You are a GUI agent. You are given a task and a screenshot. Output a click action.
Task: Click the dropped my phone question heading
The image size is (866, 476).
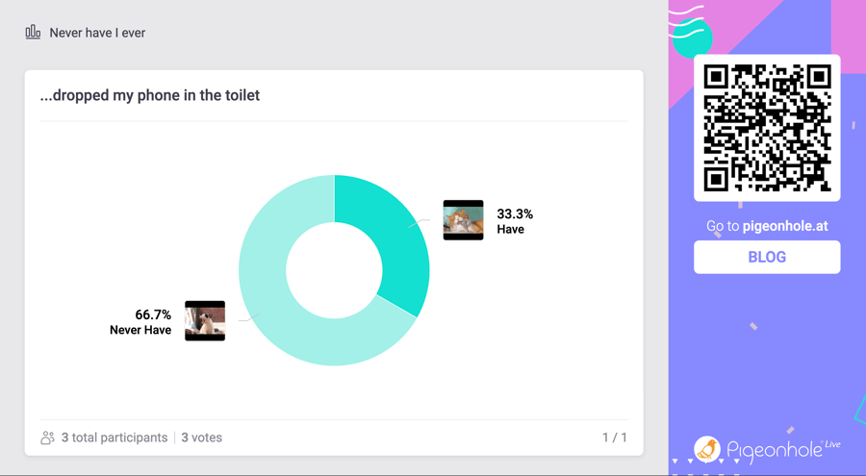[x=150, y=95]
